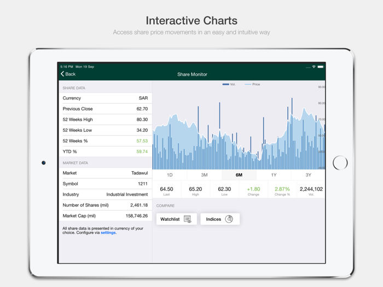Click the Change value +1.80
The height and width of the screenshot is (287, 383).
(253, 189)
